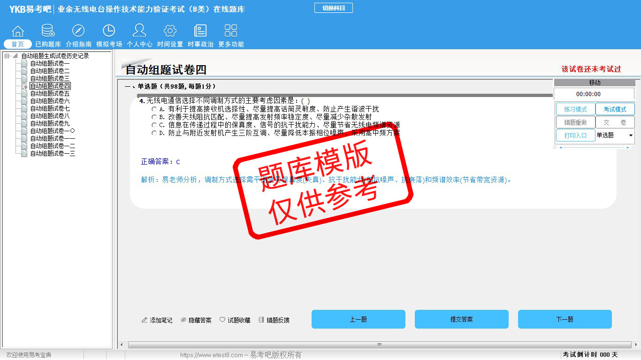The image size is (641, 360).
Task: Switch to 练习模式
Action: coord(575,109)
